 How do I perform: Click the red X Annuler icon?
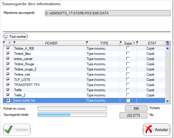pos(149,130)
